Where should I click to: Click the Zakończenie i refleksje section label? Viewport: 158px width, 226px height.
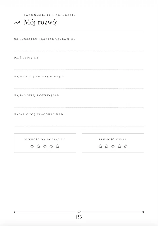pyautogui.click(x=50, y=15)
